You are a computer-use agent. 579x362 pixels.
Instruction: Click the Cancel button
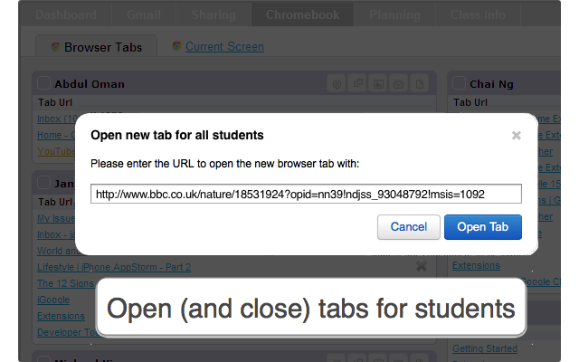409,227
